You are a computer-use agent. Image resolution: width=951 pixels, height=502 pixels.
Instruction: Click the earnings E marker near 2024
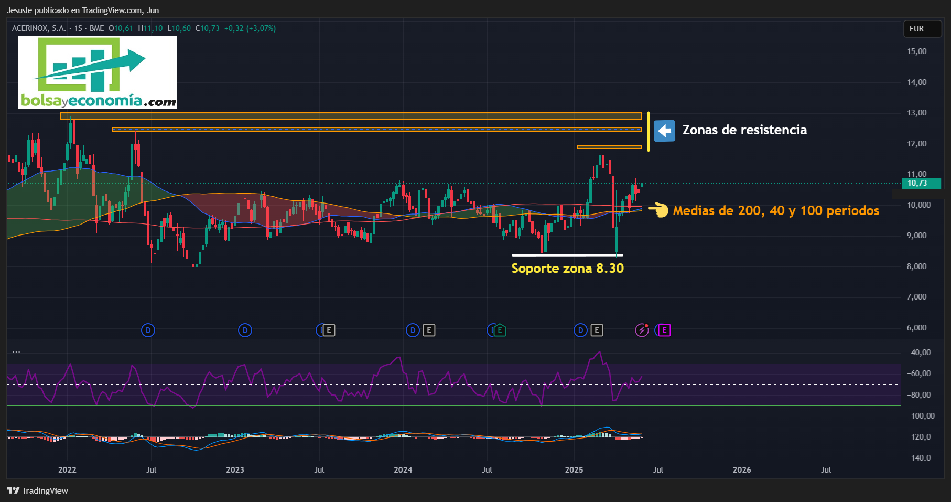coord(429,330)
